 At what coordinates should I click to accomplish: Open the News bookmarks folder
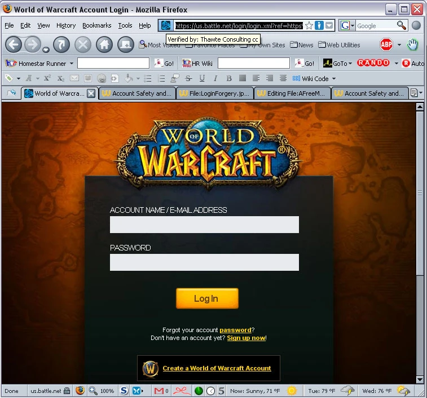pos(301,45)
